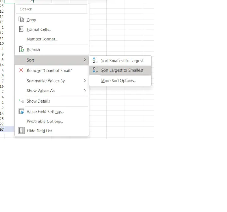Open PivotTable Options...
The height and width of the screenshot is (212, 227).
pos(51,121)
